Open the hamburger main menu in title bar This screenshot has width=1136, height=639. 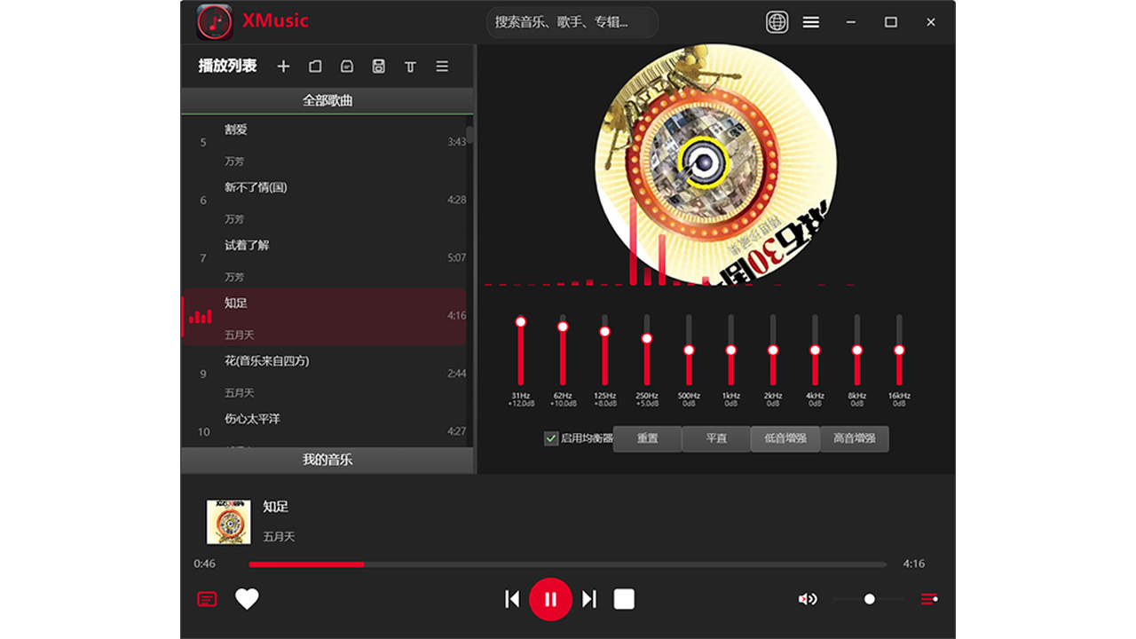point(811,22)
